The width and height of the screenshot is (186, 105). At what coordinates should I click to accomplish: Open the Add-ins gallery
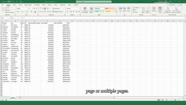click(x=154, y=9)
